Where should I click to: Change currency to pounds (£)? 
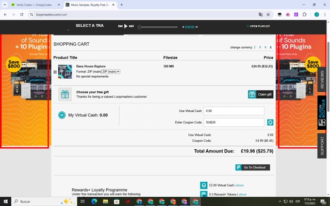pos(255,47)
